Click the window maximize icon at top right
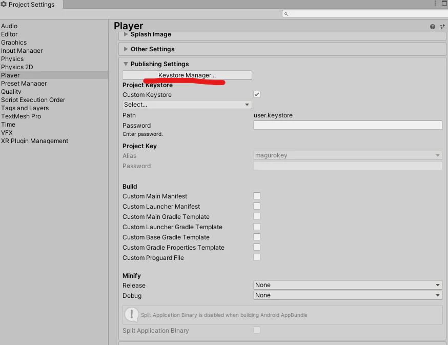The height and width of the screenshot is (345, 448). point(444,3)
